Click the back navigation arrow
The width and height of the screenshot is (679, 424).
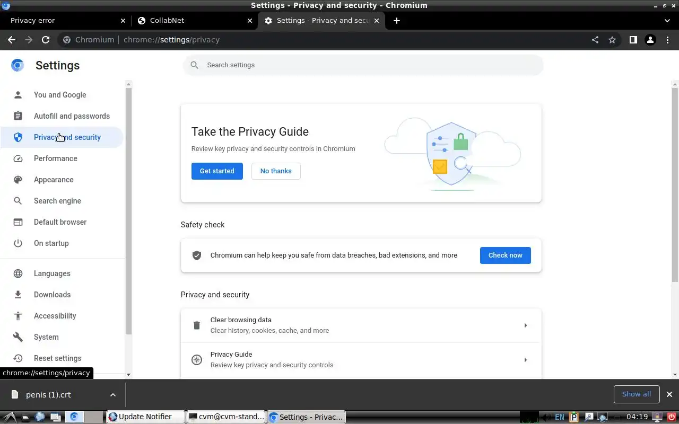(x=12, y=40)
